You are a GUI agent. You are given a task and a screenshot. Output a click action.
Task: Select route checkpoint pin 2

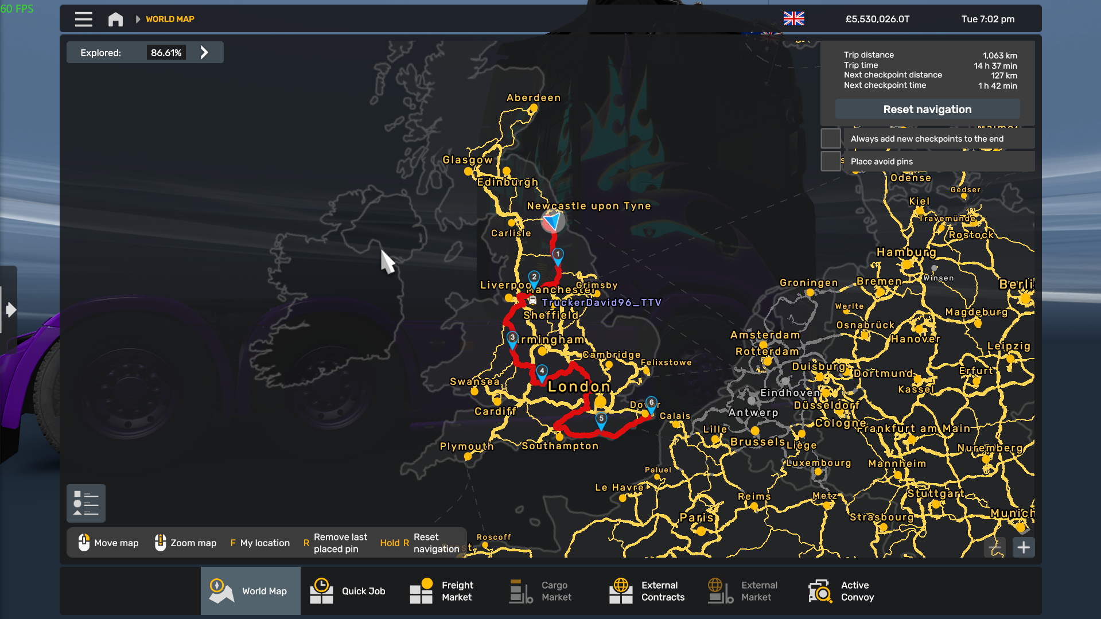534,279
